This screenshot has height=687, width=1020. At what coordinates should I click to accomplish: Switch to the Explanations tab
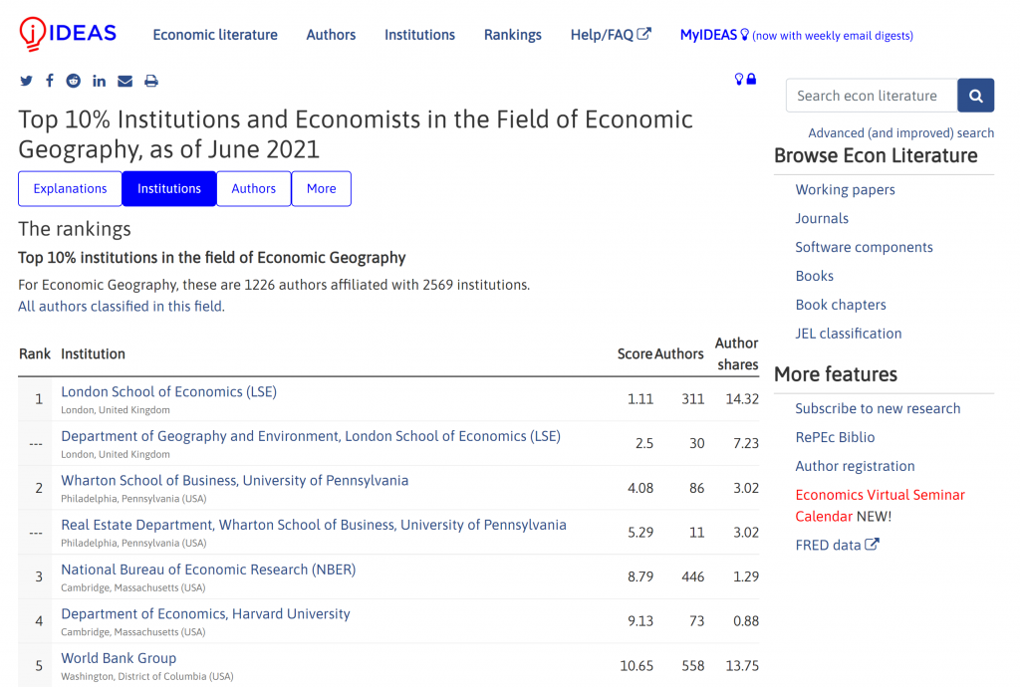pyautogui.click(x=70, y=188)
